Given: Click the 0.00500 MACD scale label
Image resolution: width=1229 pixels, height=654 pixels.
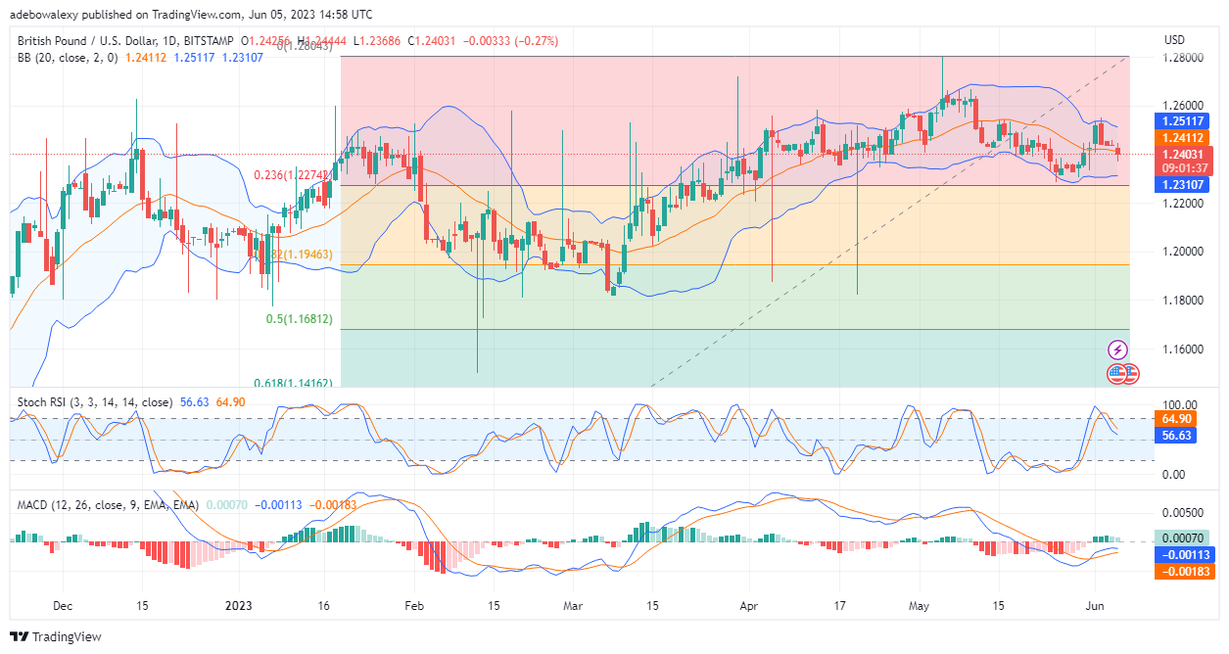Looking at the screenshot, I should tap(1183, 512).
